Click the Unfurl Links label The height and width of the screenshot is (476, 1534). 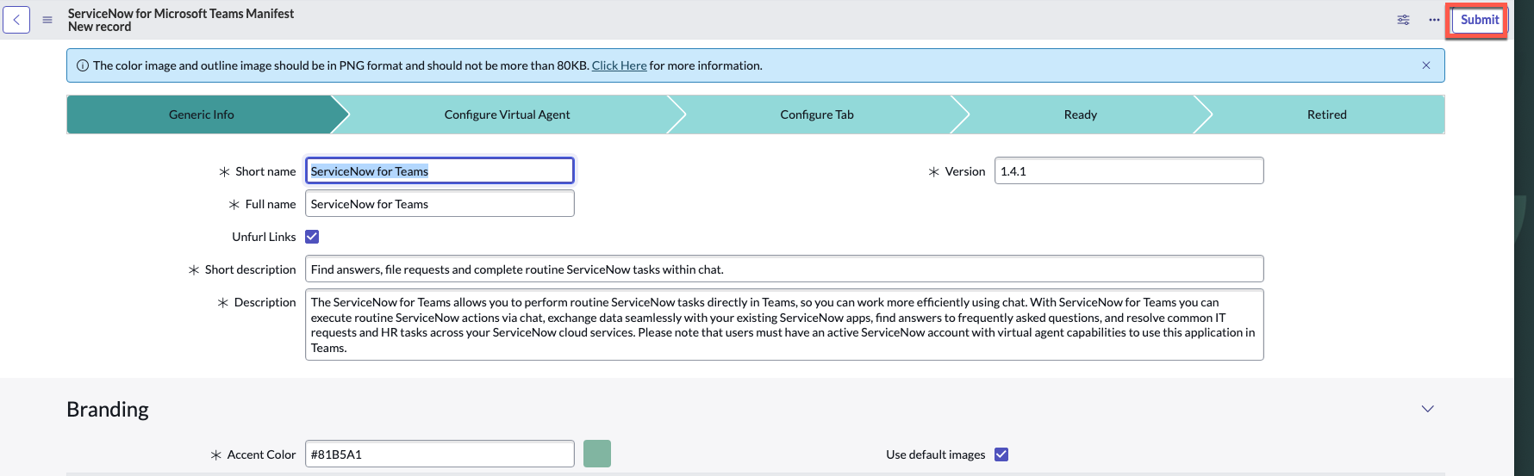pos(264,237)
